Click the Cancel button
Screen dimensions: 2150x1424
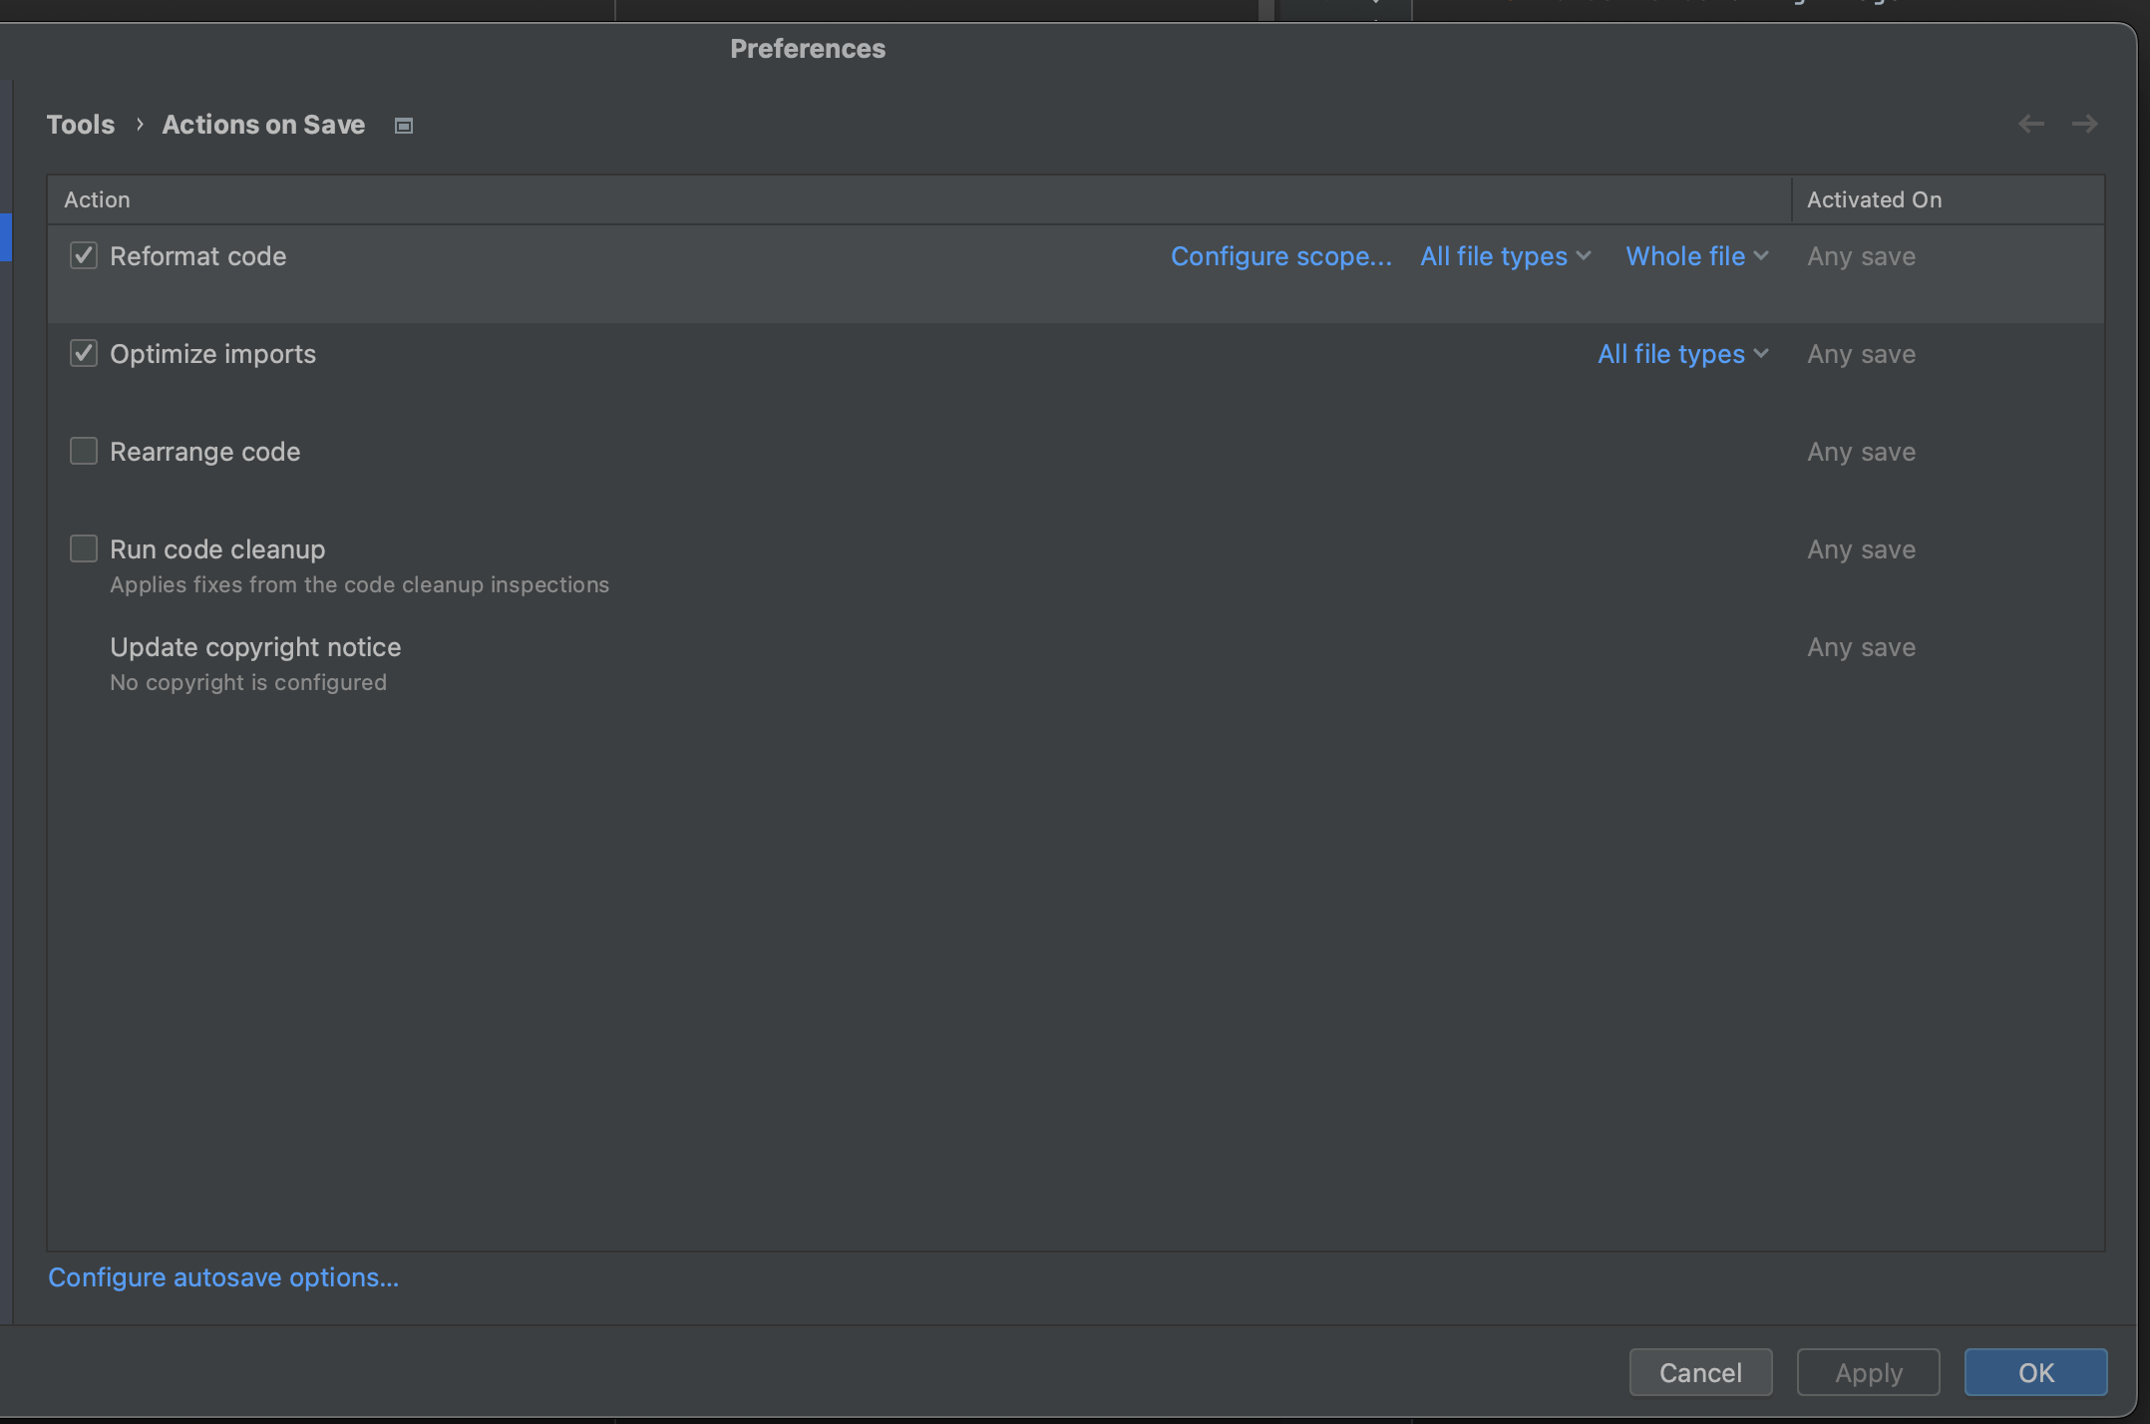coord(1700,1373)
